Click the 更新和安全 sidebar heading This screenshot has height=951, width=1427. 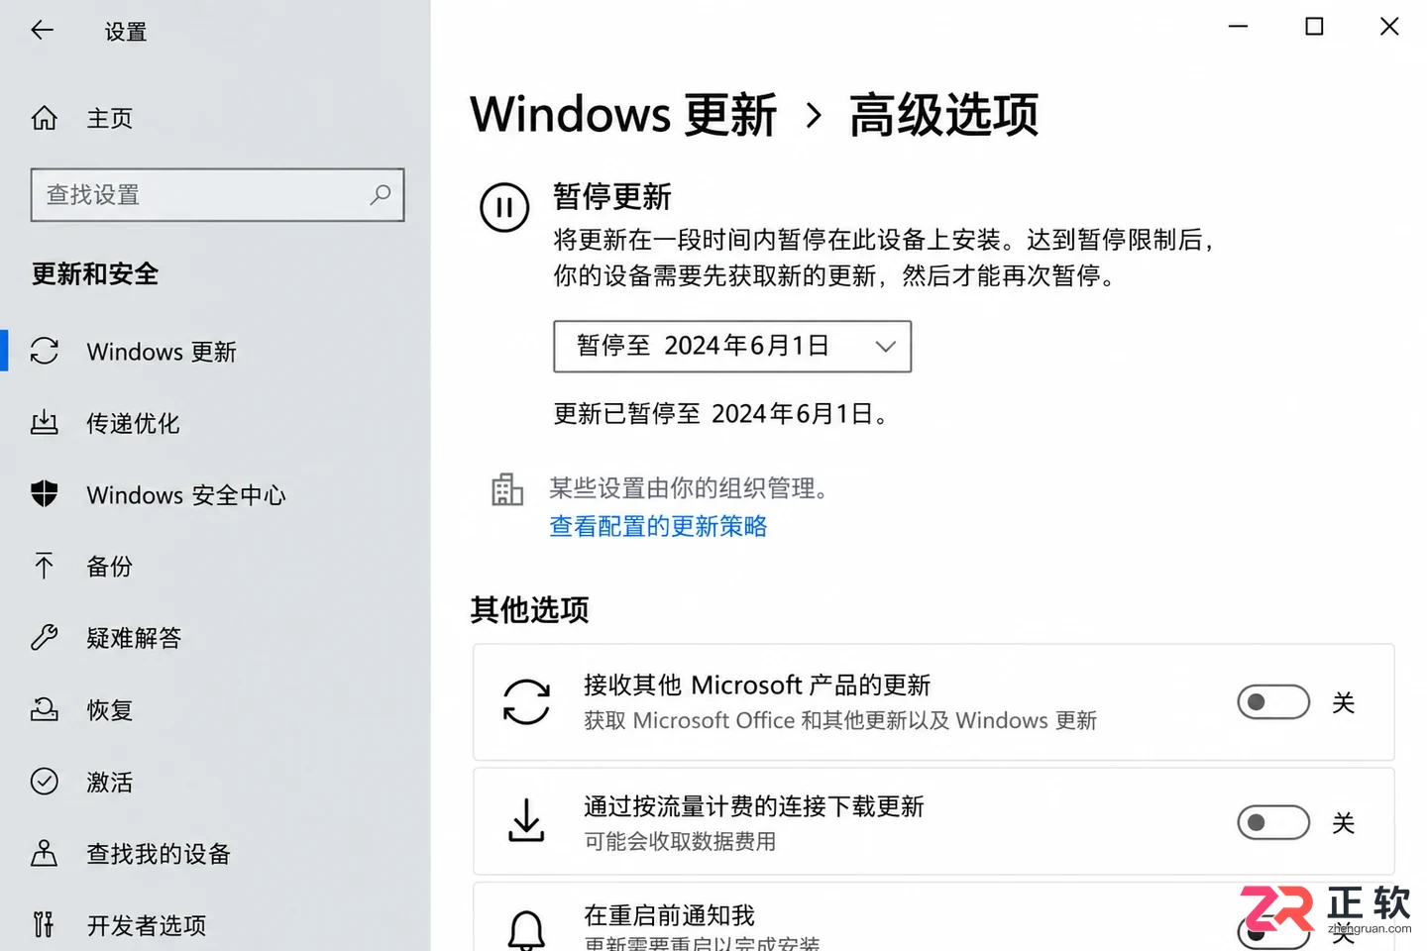[95, 273]
